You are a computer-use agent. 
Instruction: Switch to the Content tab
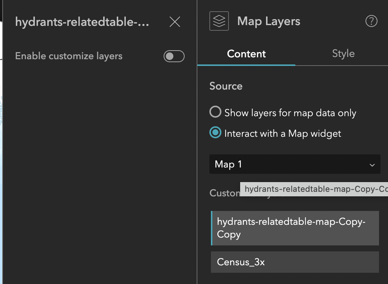[246, 54]
